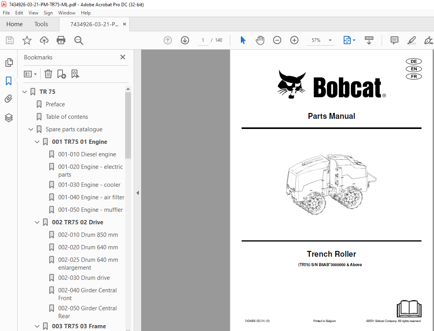Go to next page arrow
The height and width of the screenshot is (331, 434).
185,40
